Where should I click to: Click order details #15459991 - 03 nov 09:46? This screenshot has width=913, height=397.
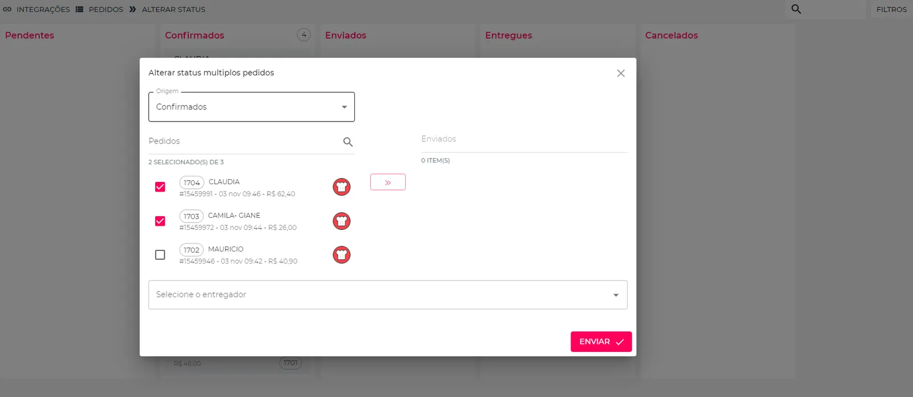pos(237,194)
